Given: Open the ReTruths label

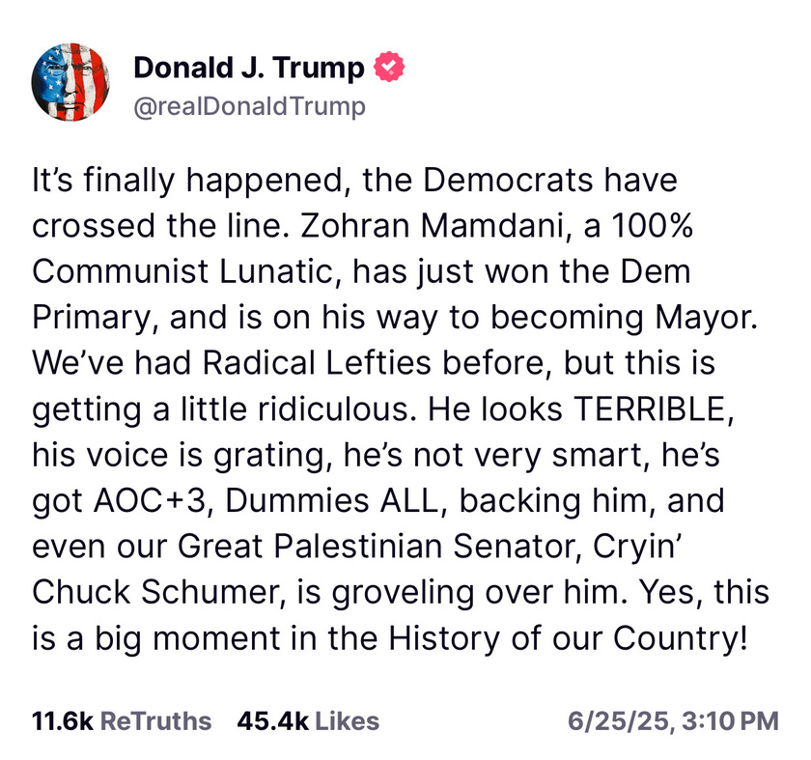Looking at the screenshot, I should coord(155,721).
